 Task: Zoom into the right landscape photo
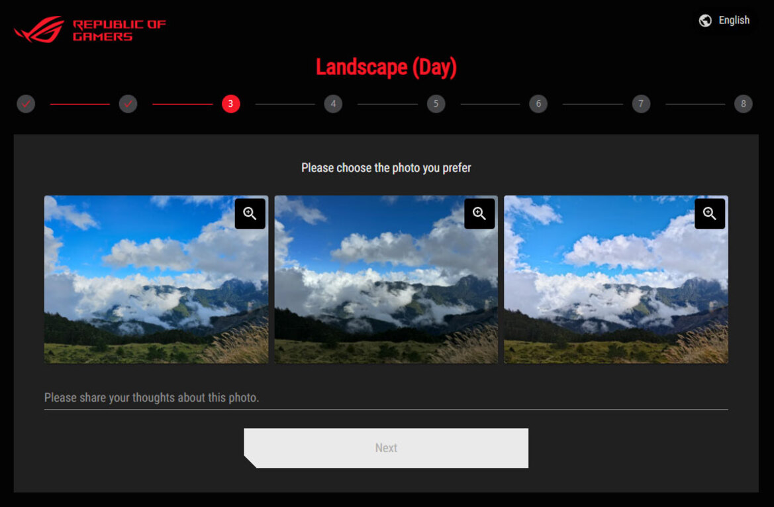point(709,213)
